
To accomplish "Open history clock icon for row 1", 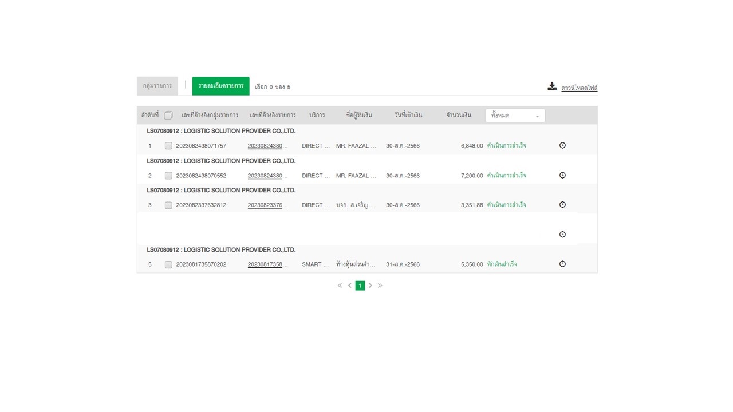I will click(x=562, y=145).
